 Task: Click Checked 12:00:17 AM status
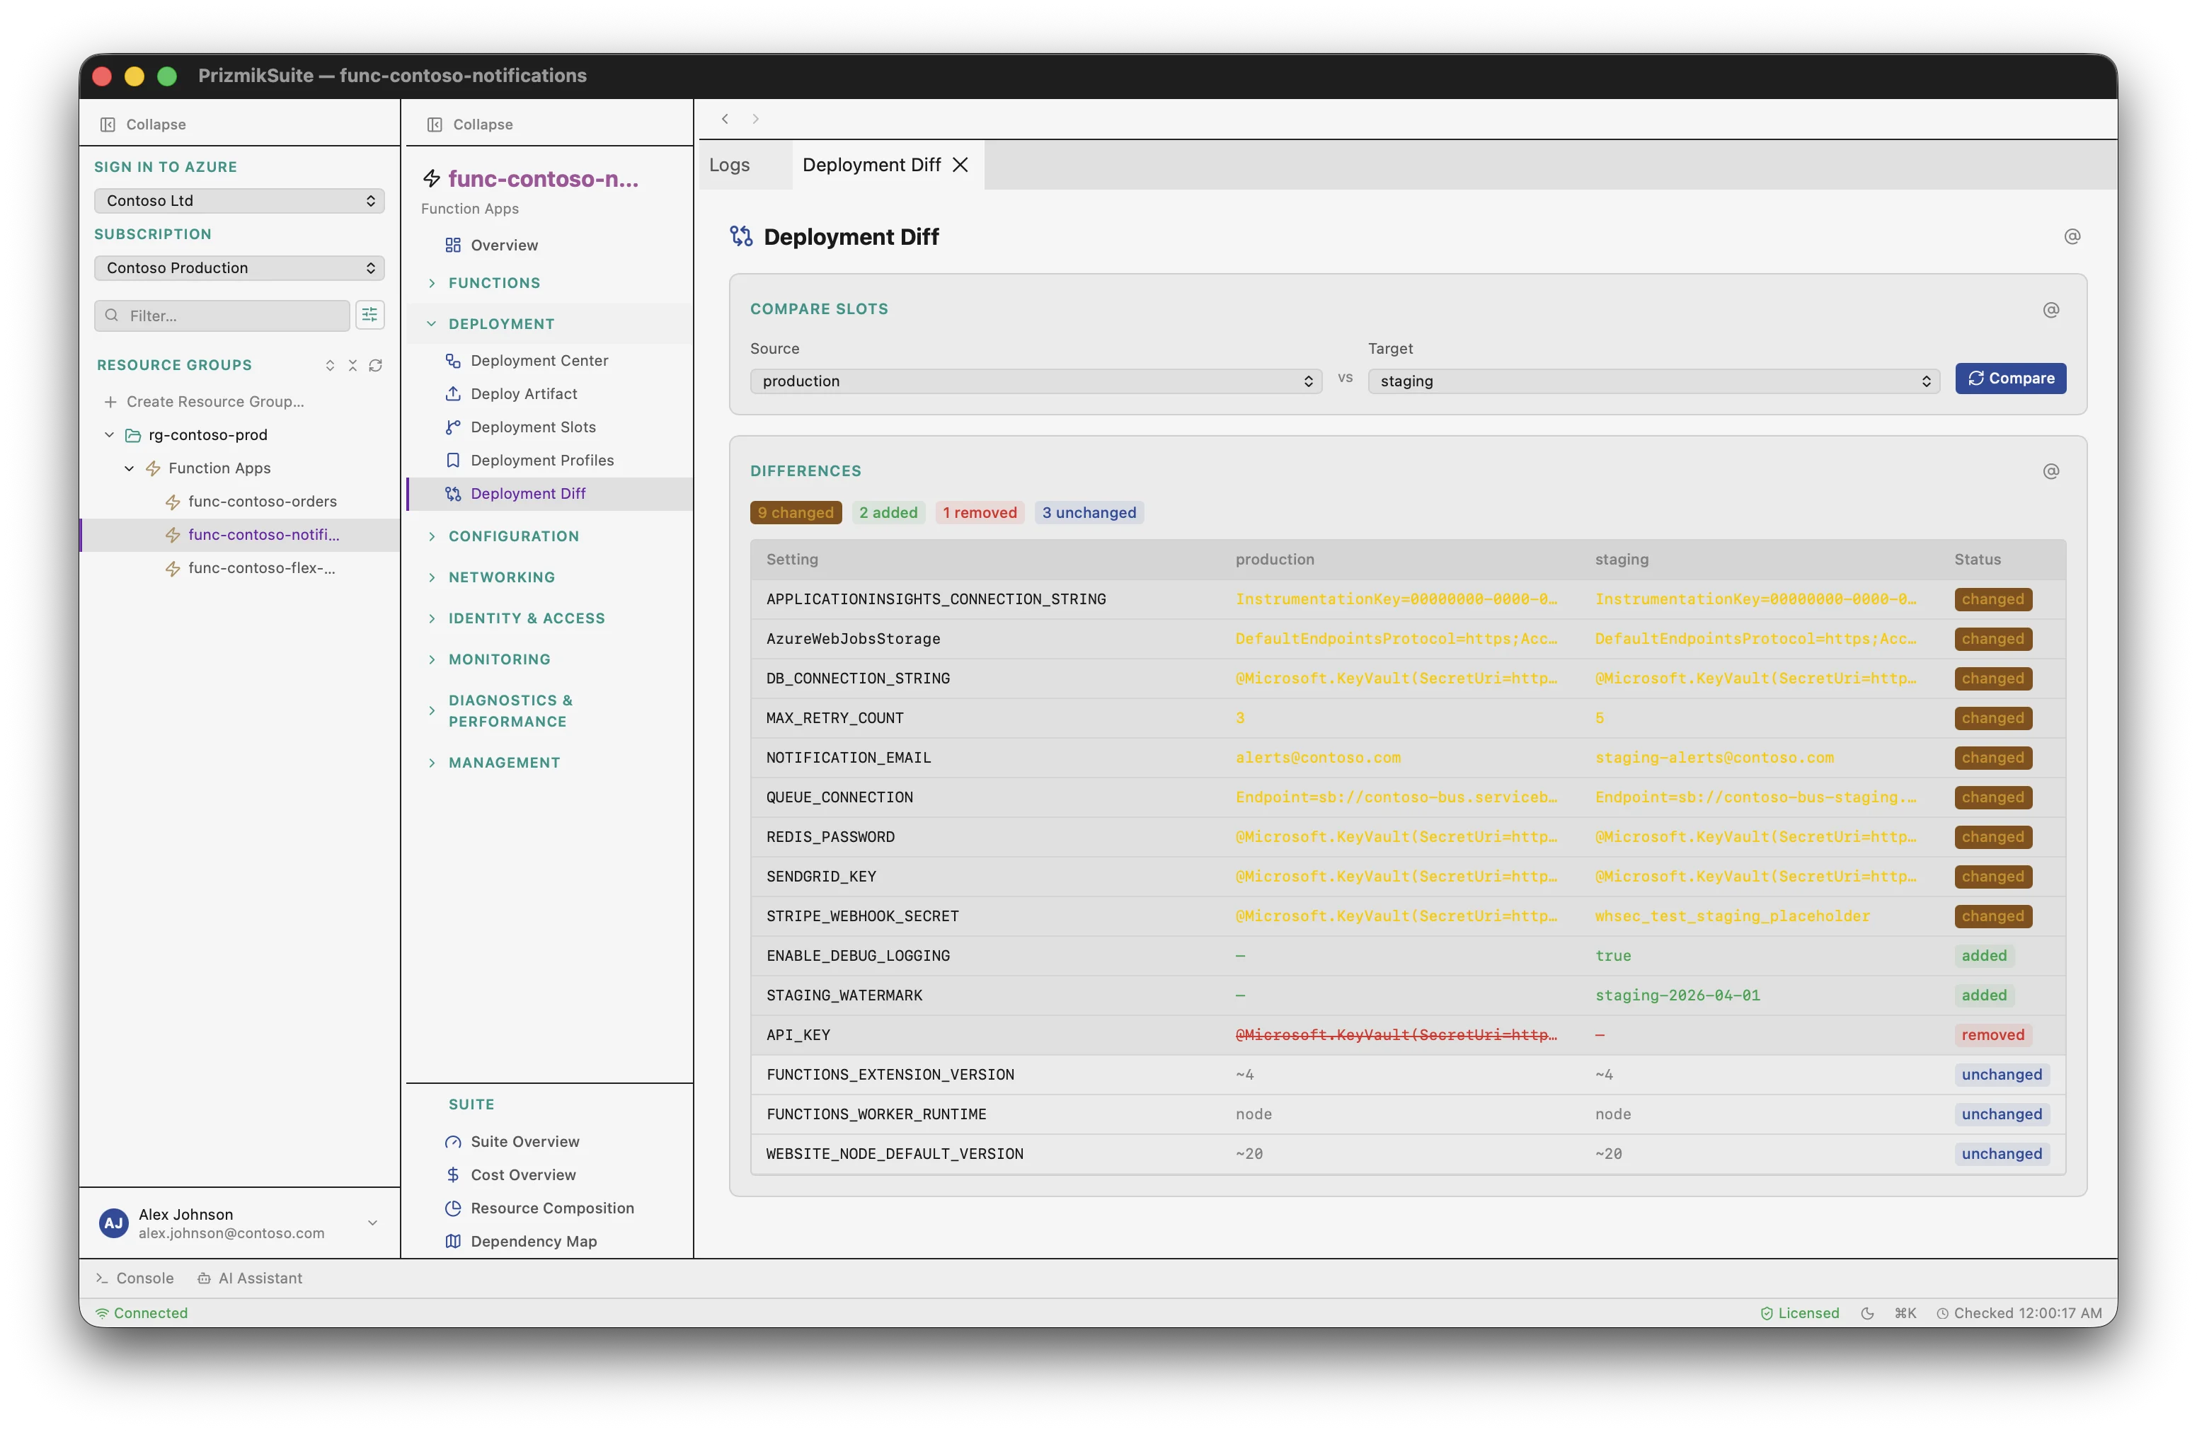2019,1314
